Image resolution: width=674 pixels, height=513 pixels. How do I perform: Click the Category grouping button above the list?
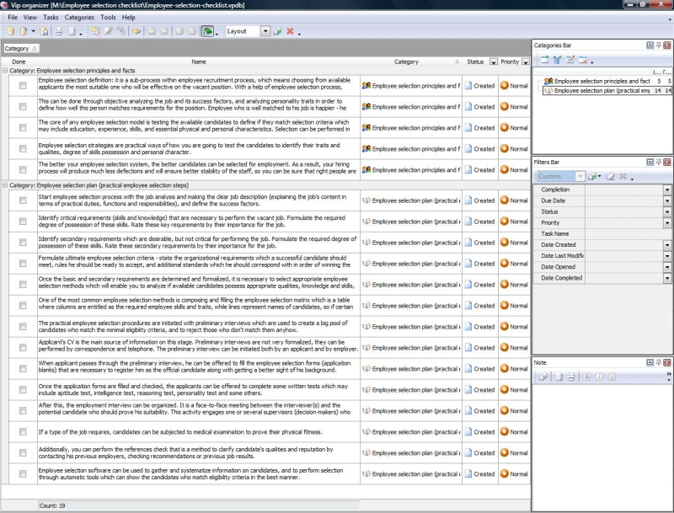[x=19, y=49]
